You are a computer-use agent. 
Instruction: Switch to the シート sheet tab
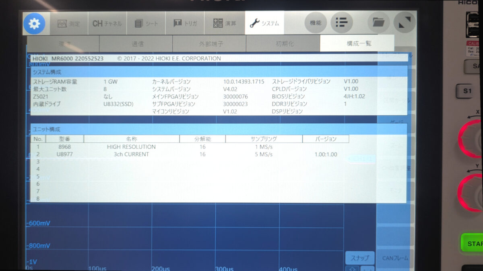click(146, 24)
